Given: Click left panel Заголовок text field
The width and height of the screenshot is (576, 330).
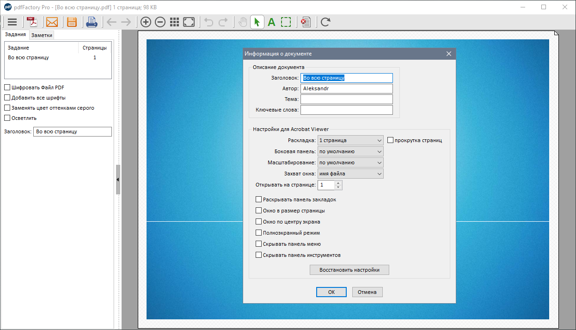Looking at the screenshot, I should tap(73, 131).
